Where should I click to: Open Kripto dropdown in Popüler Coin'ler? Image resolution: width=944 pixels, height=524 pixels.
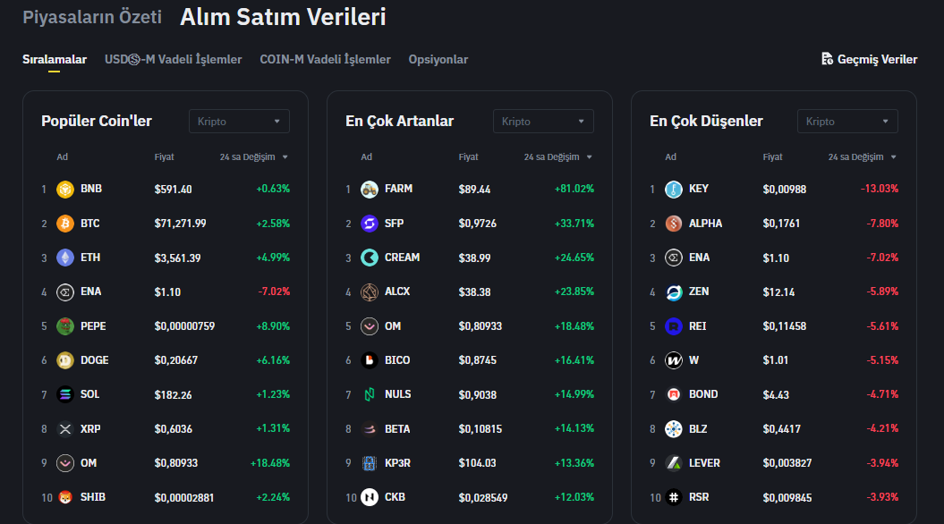coord(239,122)
